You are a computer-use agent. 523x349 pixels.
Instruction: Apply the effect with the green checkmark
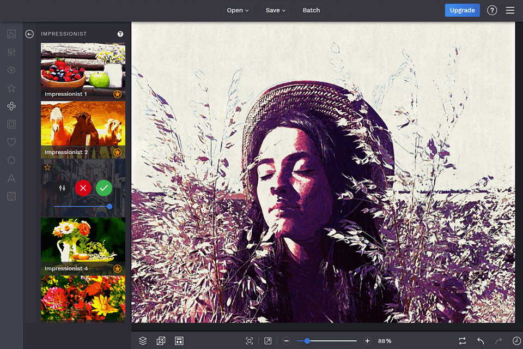click(104, 188)
